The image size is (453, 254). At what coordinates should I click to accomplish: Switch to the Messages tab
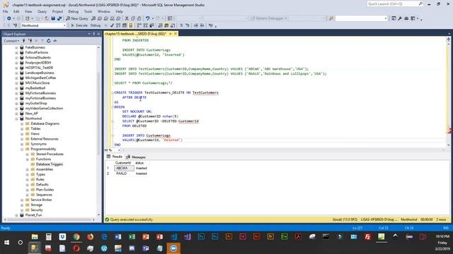[135, 157]
